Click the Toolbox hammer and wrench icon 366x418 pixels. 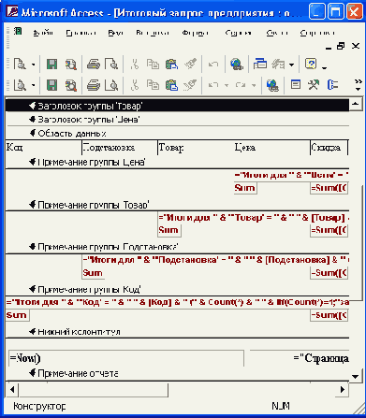coord(314,85)
